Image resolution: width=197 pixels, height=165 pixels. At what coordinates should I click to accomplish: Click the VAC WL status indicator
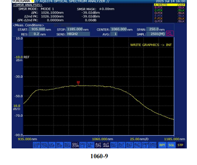pos(91,145)
